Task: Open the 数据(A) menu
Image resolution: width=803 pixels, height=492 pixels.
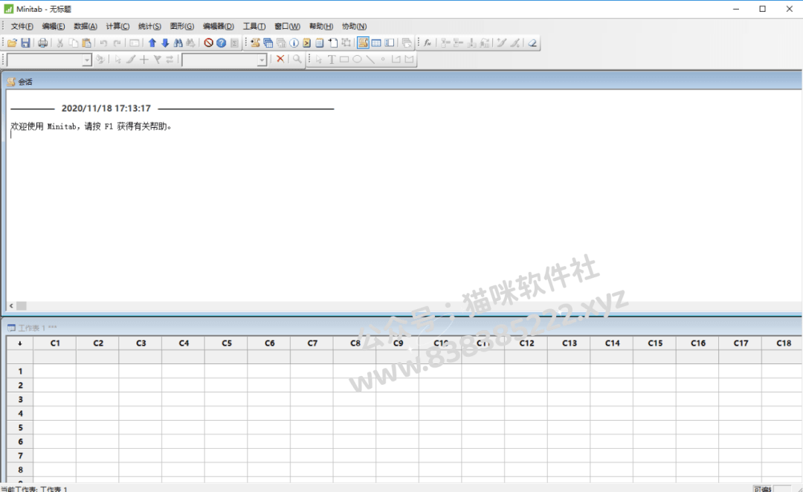Action: coord(86,26)
